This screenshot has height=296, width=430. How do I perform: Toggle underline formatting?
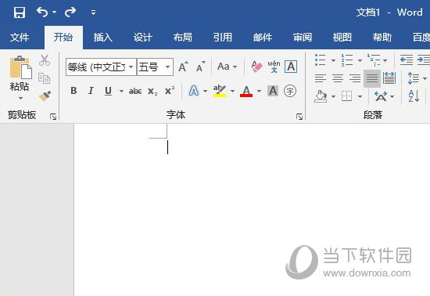109,91
